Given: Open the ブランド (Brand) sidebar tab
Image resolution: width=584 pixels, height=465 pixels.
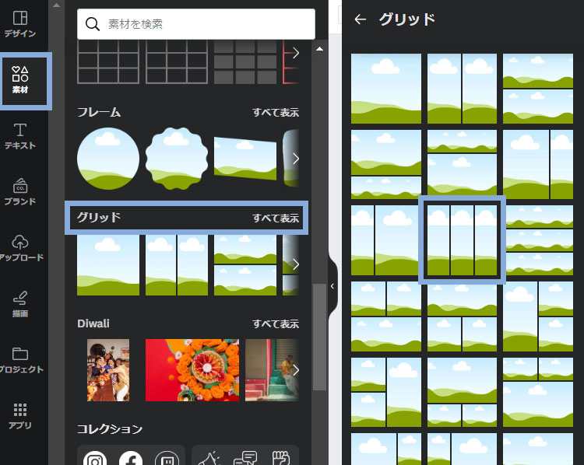Looking at the screenshot, I should pyautogui.click(x=20, y=192).
